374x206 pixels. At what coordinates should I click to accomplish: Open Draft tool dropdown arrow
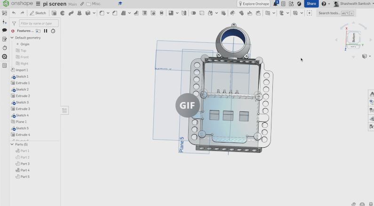pos(129,13)
